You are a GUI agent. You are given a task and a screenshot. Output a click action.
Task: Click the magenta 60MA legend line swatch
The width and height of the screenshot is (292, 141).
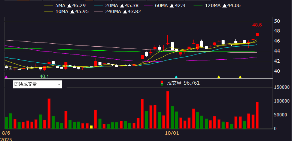pyautogui.click(x=149, y=6)
